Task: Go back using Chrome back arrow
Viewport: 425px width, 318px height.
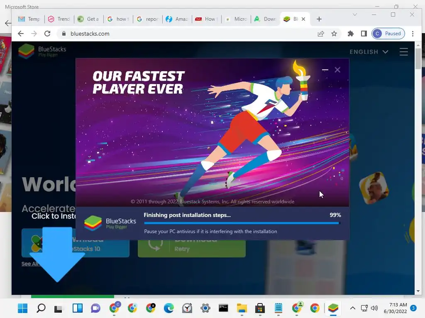Action: click(21, 34)
